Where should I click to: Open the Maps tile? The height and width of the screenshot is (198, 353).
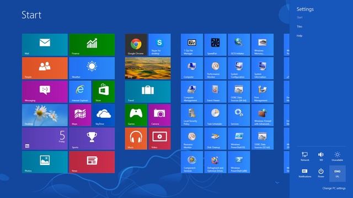pyautogui.click(x=80, y=115)
